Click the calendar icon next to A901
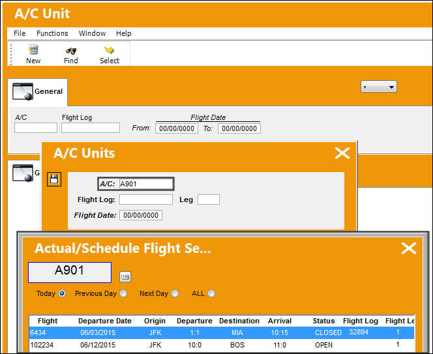The image size is (433, 354). point(125,276)
